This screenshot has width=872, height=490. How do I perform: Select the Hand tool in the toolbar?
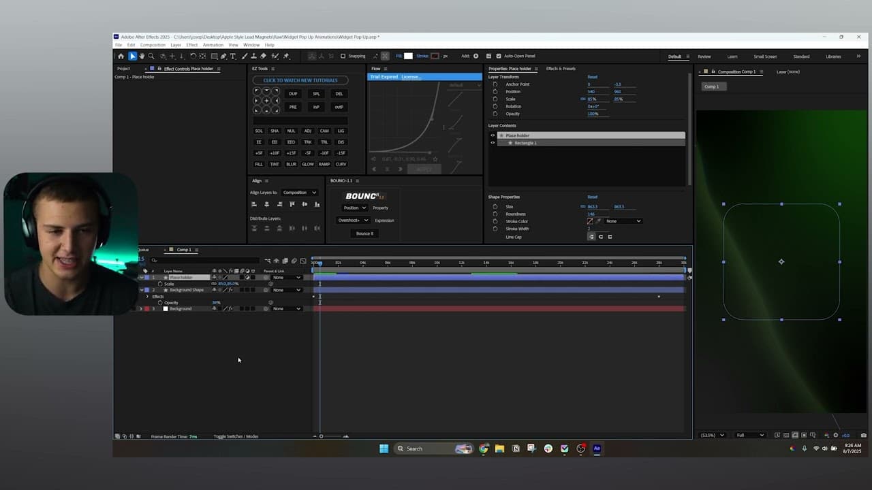[x=142, y=56]
